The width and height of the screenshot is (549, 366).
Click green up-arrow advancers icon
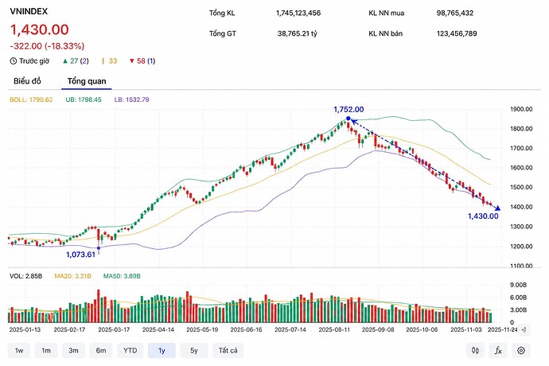tap(64, 61)
